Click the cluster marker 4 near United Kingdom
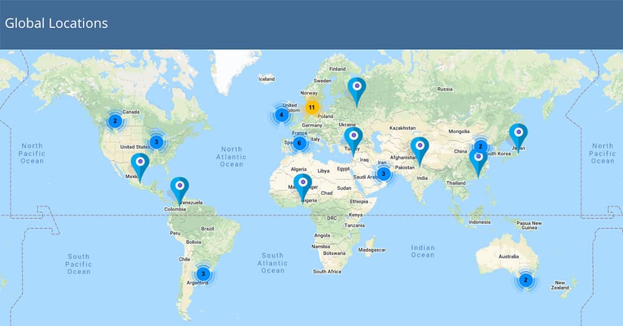This screenshot has width=623, height=326. click(x=282, y=116)
